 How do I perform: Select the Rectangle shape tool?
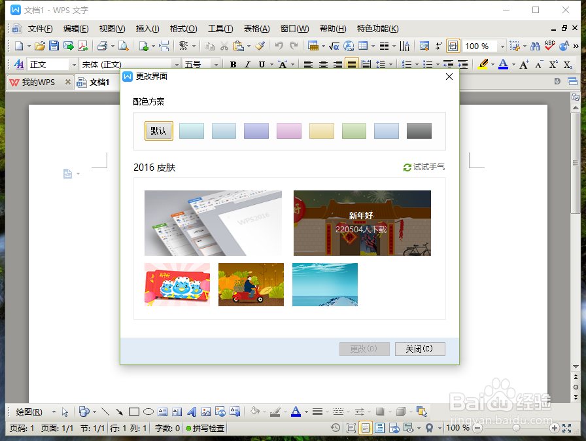tap(134, 412)
